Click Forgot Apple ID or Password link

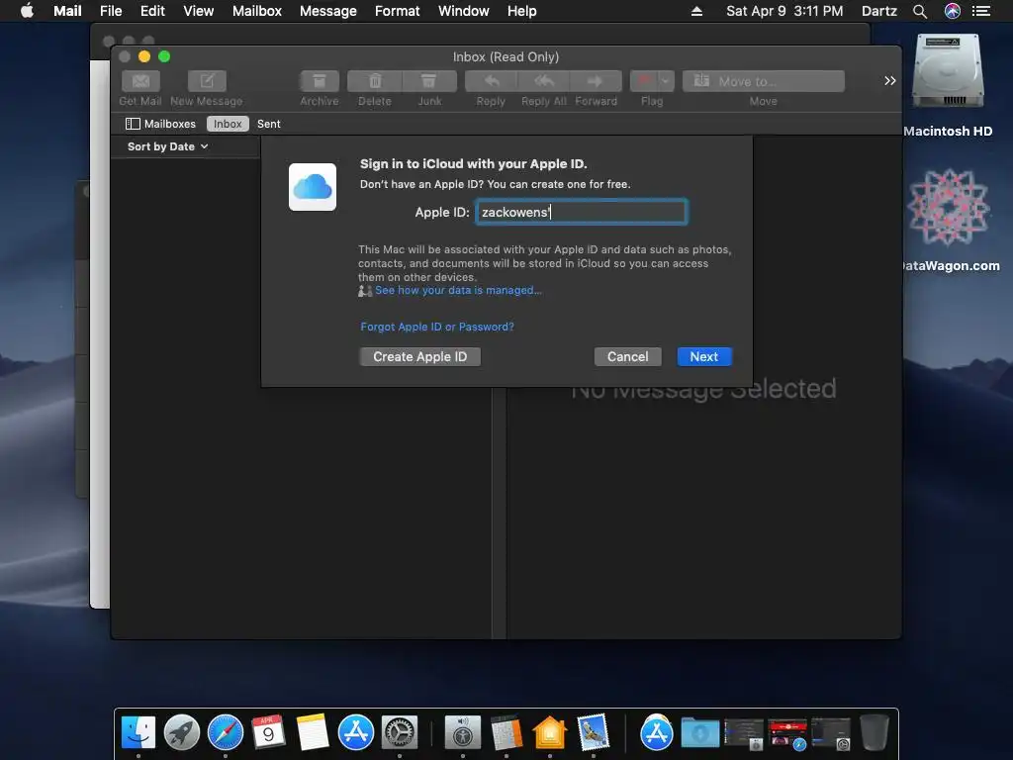[437, 327]
